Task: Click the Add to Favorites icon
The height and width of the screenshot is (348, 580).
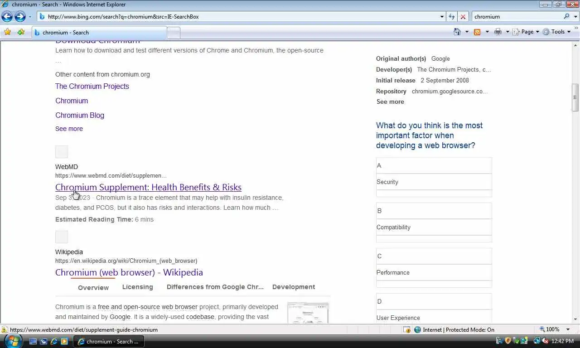Action: tap(21, 32)
